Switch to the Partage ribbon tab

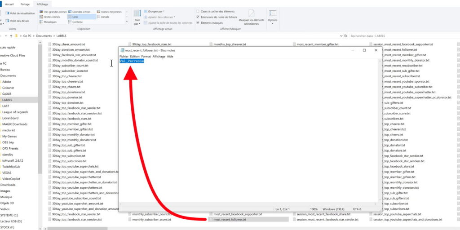(x=25, y=4)
